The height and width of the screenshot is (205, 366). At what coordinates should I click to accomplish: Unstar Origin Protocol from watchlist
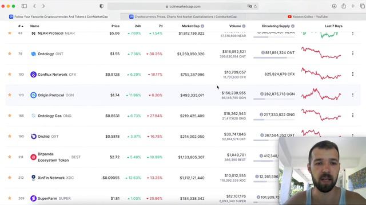coord(10,95)
